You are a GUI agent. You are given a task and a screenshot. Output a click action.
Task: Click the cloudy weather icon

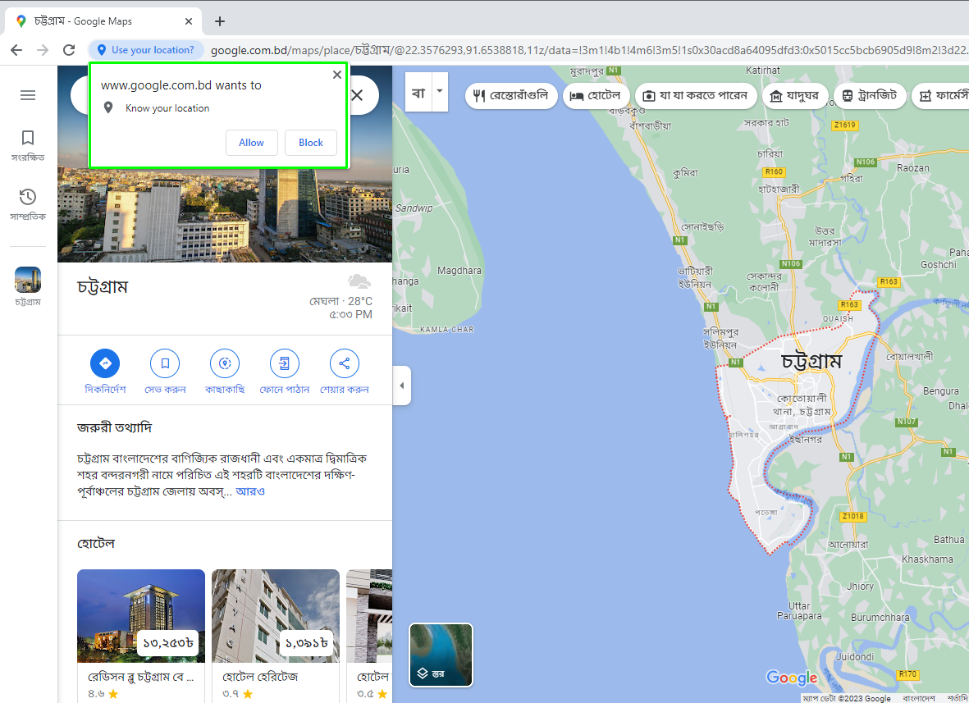tap(359, 281)
